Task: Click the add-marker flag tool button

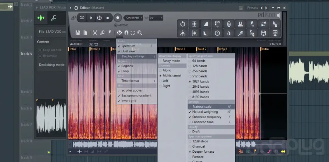Action: pyautogui.click(x=252, y=24)
